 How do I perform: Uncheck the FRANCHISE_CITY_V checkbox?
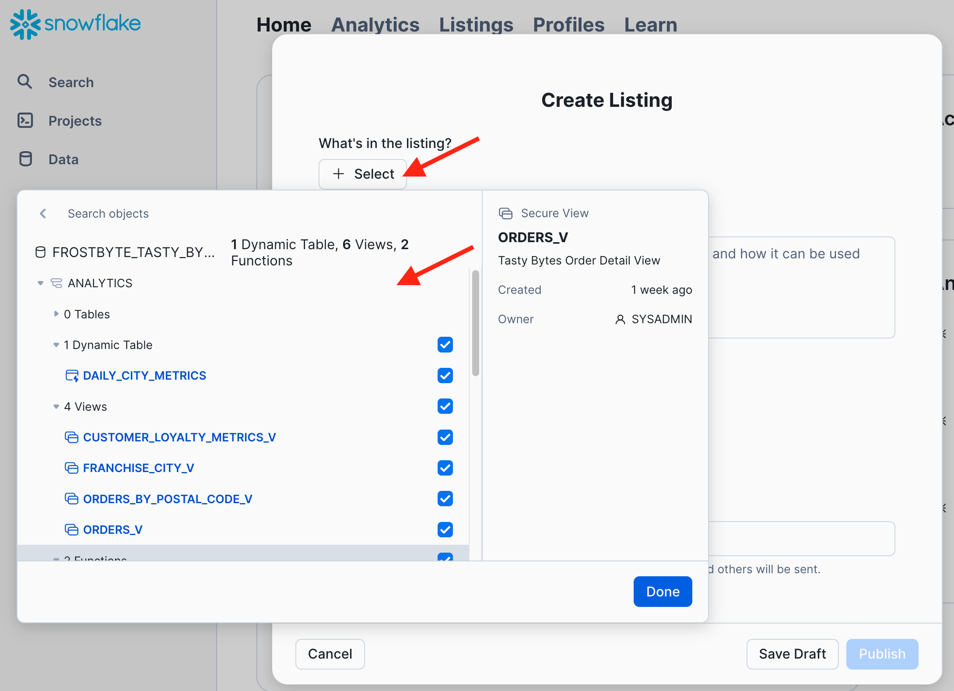click(445, 468)
